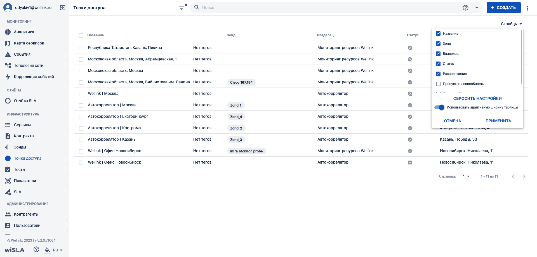
Task: Click СБРОСИТЬ НАСТРОЙКИ to reset columns
Action: (x=477, y=98)
